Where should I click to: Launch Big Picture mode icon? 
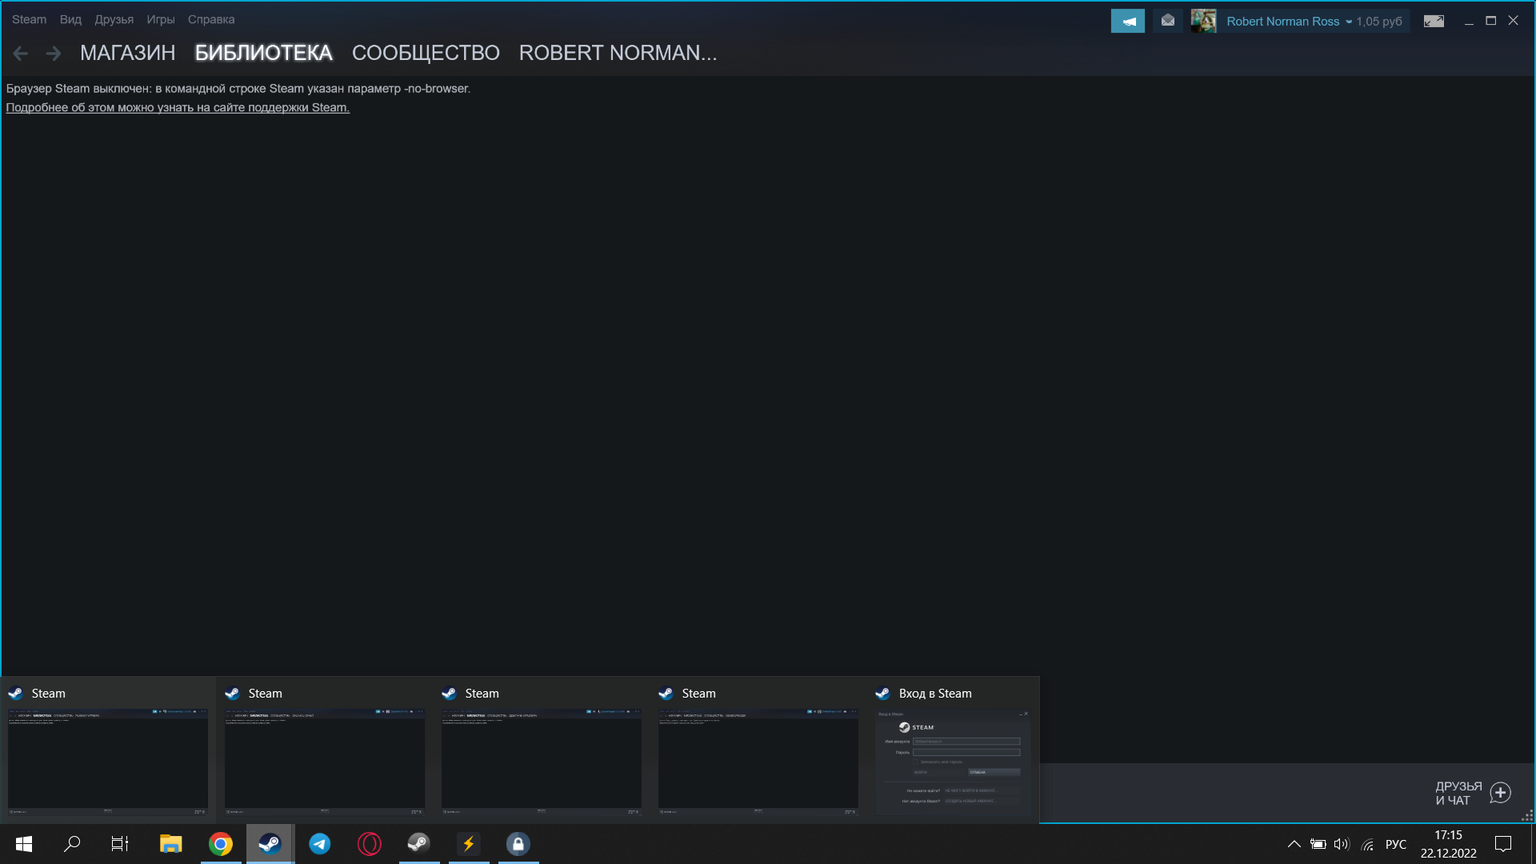coord(1434,21)
